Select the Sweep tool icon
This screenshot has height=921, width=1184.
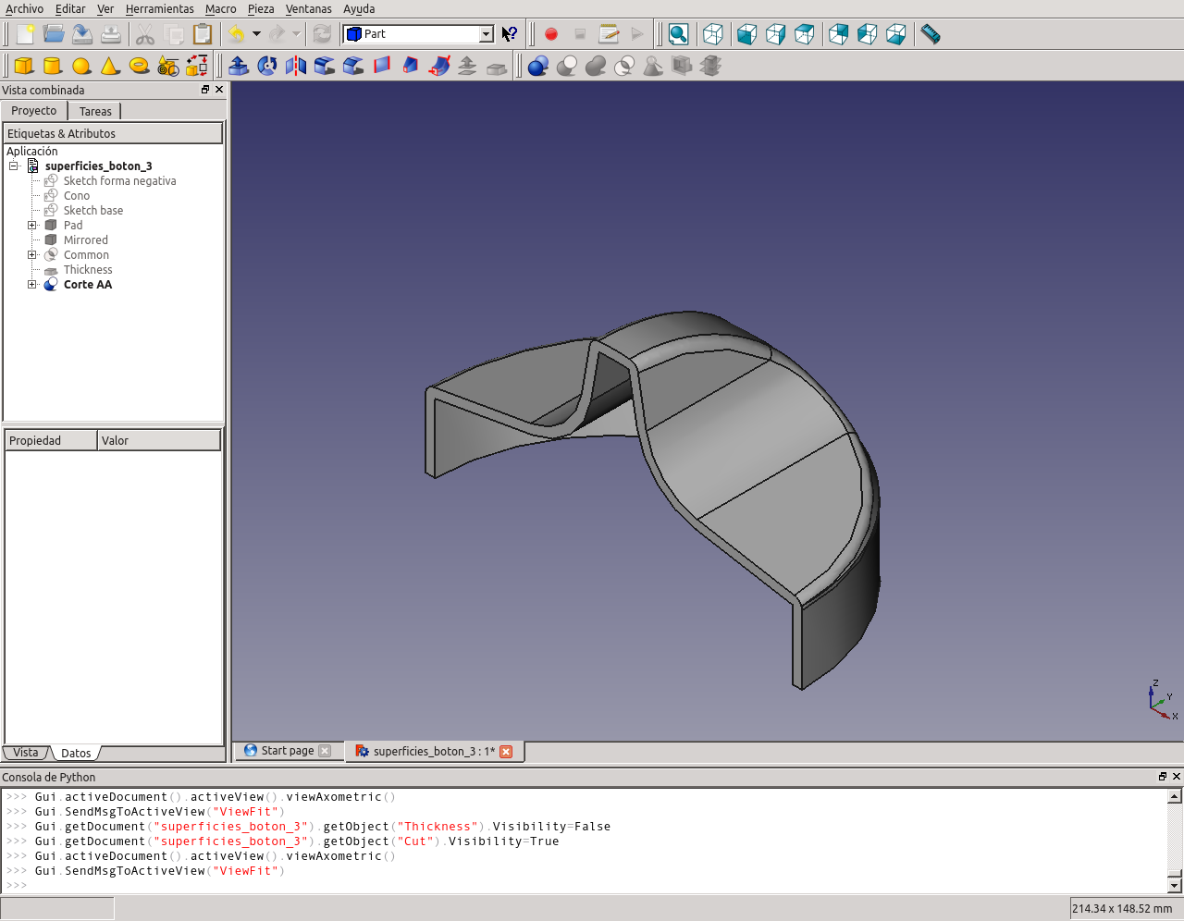point(439,66)
